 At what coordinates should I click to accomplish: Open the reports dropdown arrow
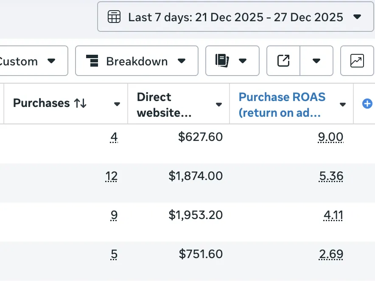click(243, 61)
